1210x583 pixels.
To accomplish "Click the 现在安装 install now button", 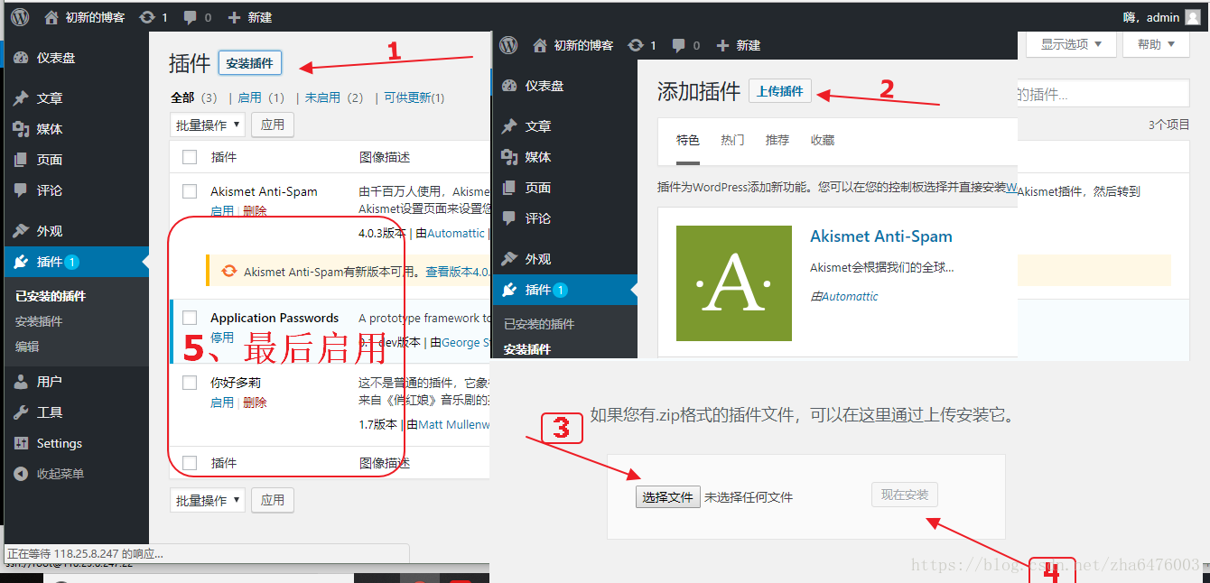I will [x=905, y=495].
